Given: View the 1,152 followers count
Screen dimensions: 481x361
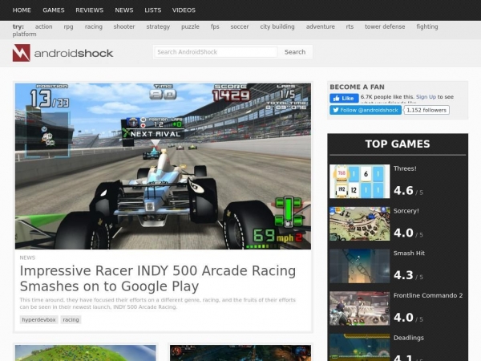Looking at the screenshot, I should click(426, 110).
